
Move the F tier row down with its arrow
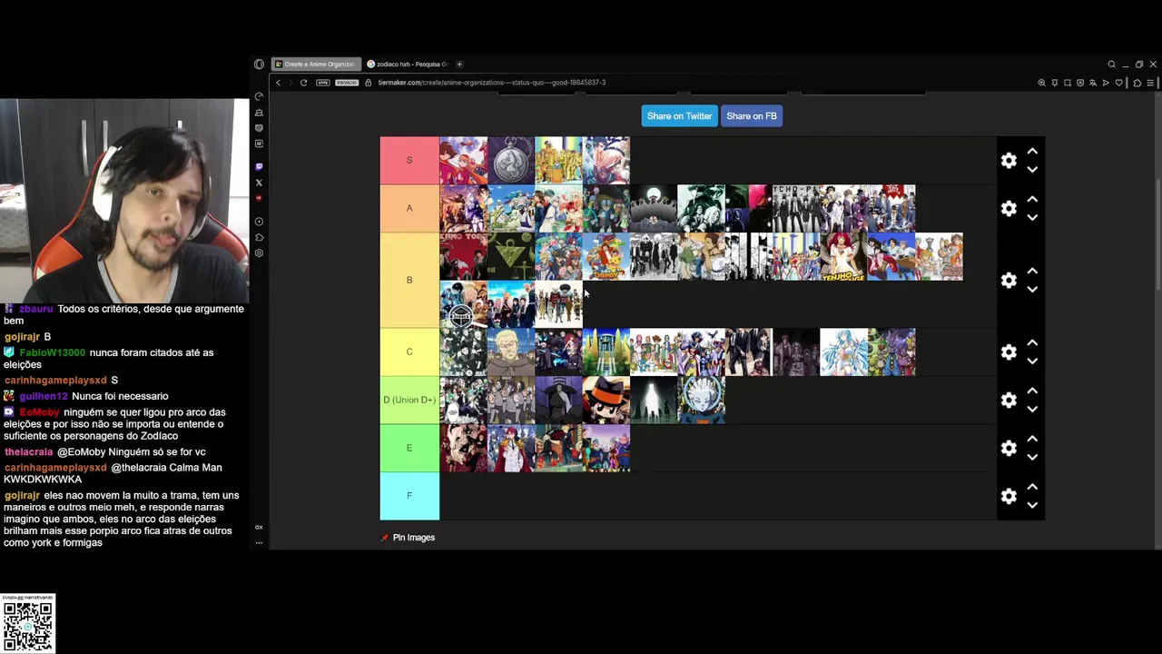[1032, 506]
